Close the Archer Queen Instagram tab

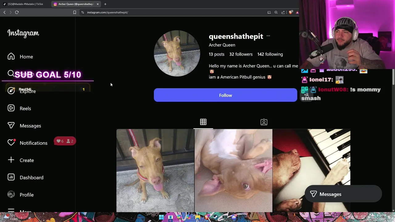98,4
